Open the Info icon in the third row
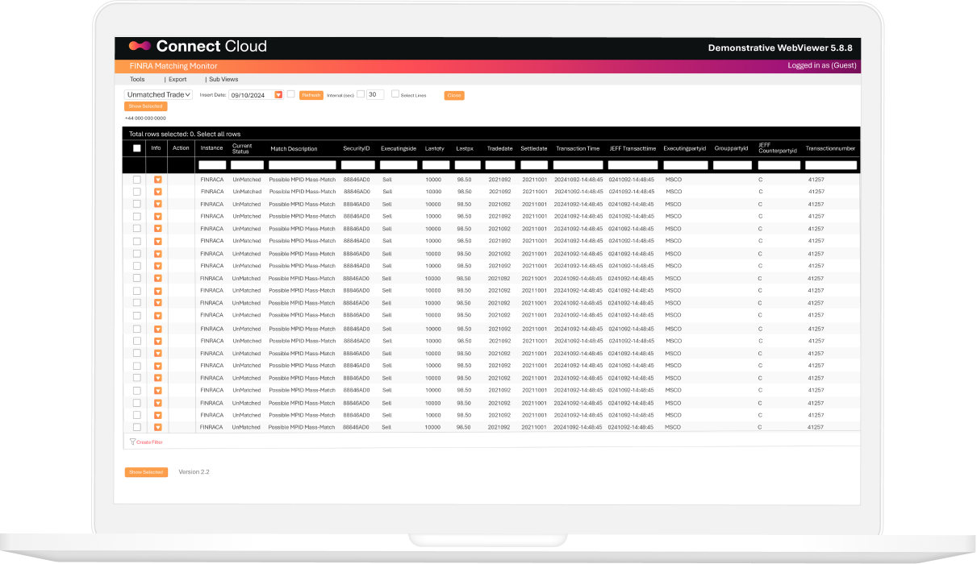Viewport: 977px width, 564px height. (158, 205)
